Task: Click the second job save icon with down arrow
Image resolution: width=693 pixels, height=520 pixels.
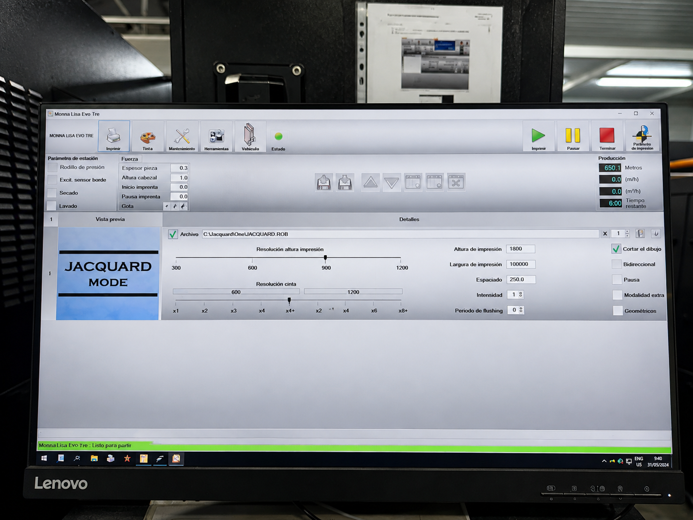Action: 345,182
